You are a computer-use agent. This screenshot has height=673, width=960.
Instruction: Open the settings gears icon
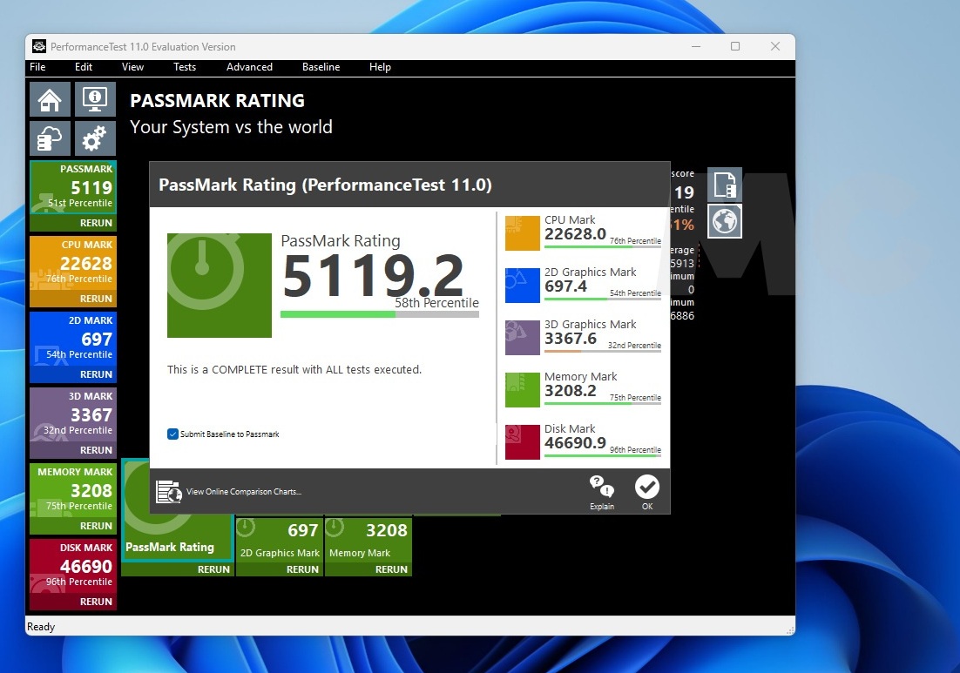(x=94, y=138)
